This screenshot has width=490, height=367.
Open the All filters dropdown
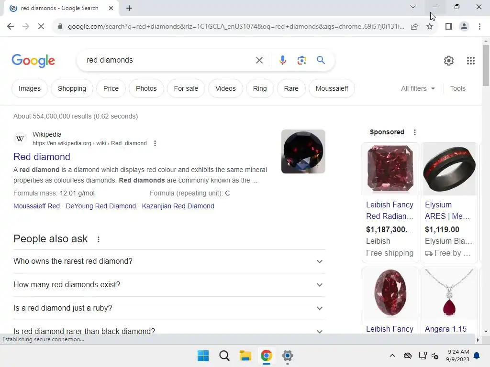(x=418, y=88)
